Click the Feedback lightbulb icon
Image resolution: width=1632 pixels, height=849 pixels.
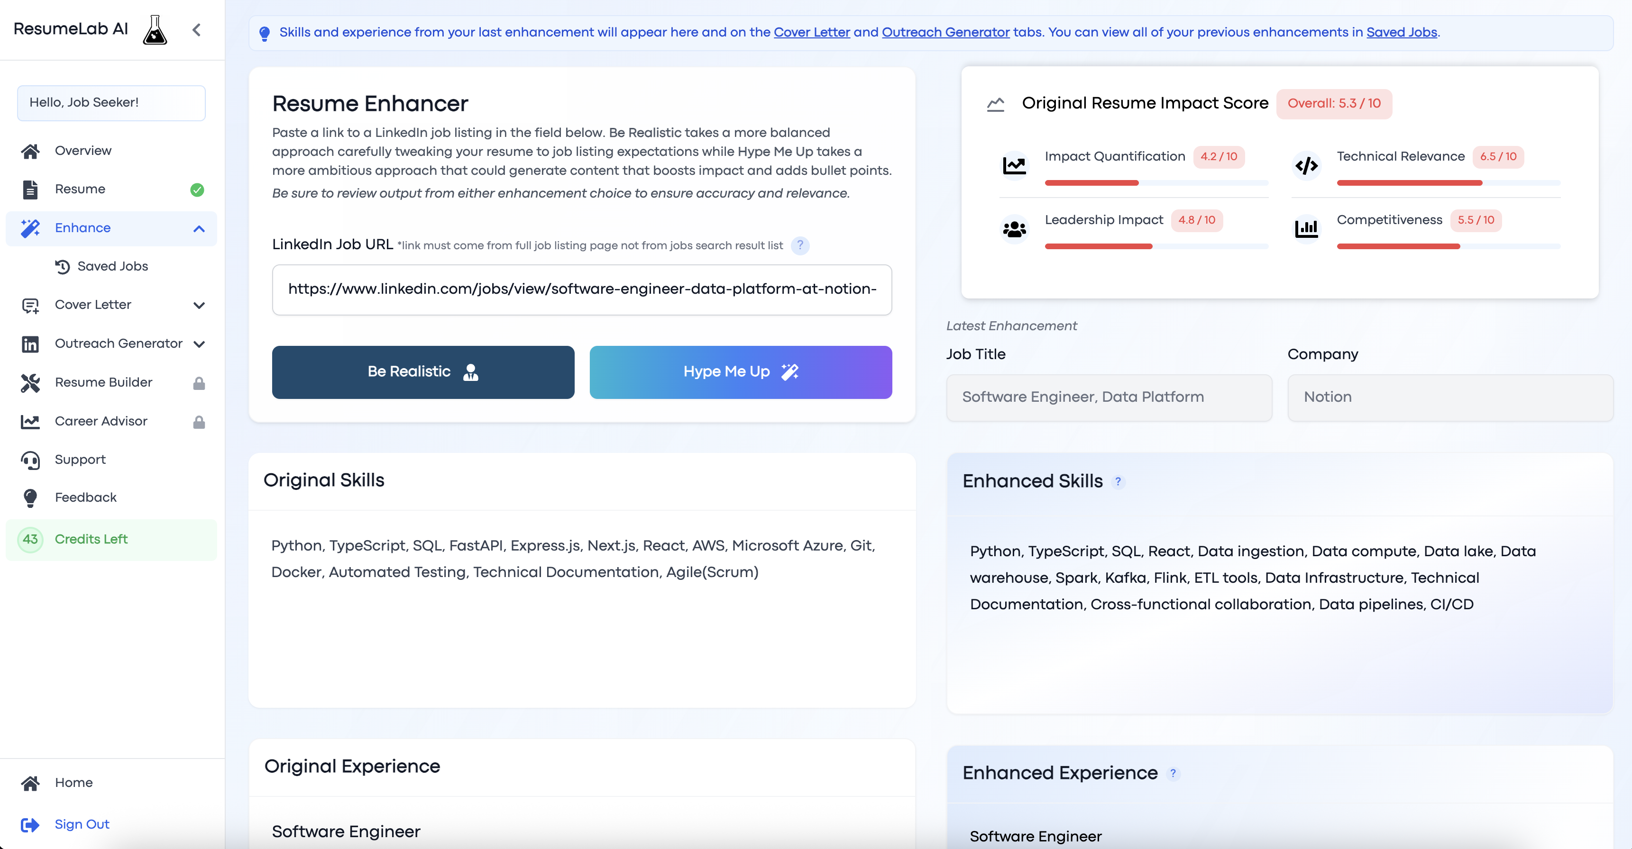pos(30,498)
